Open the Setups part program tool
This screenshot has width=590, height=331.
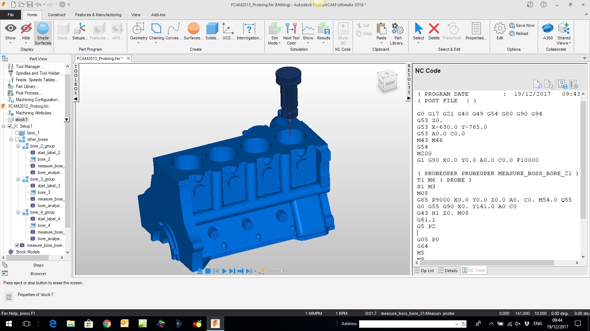tap(80, 31)
